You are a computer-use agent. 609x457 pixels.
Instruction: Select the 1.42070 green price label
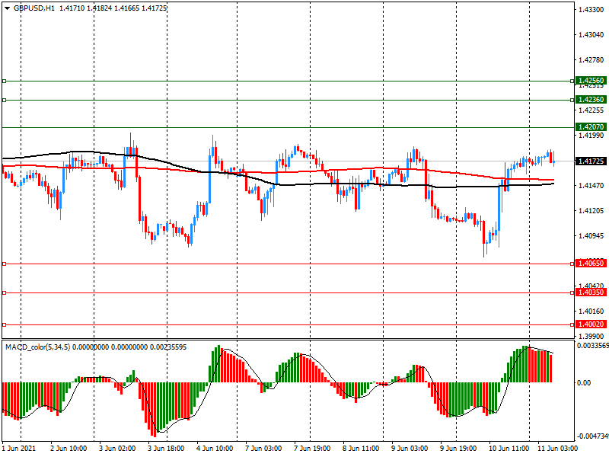pos(591,127)
